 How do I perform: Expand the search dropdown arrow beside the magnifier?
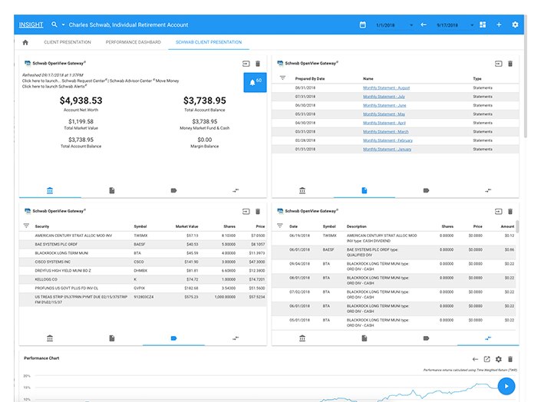click(x=63, y=25)
